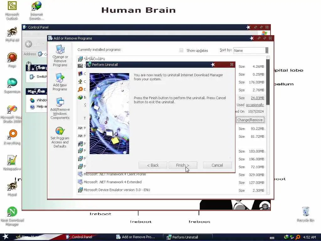Open Set Program Access and Defaults
This screenshot has width=321, height=241.
pos(60,137)
